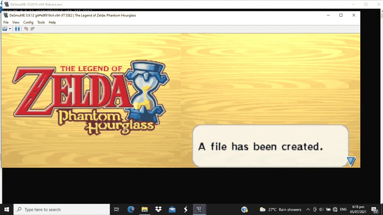This screenshot has width=383, height=215.
Task: Click the DeSmuME window title icon
Action: [6, 15]
